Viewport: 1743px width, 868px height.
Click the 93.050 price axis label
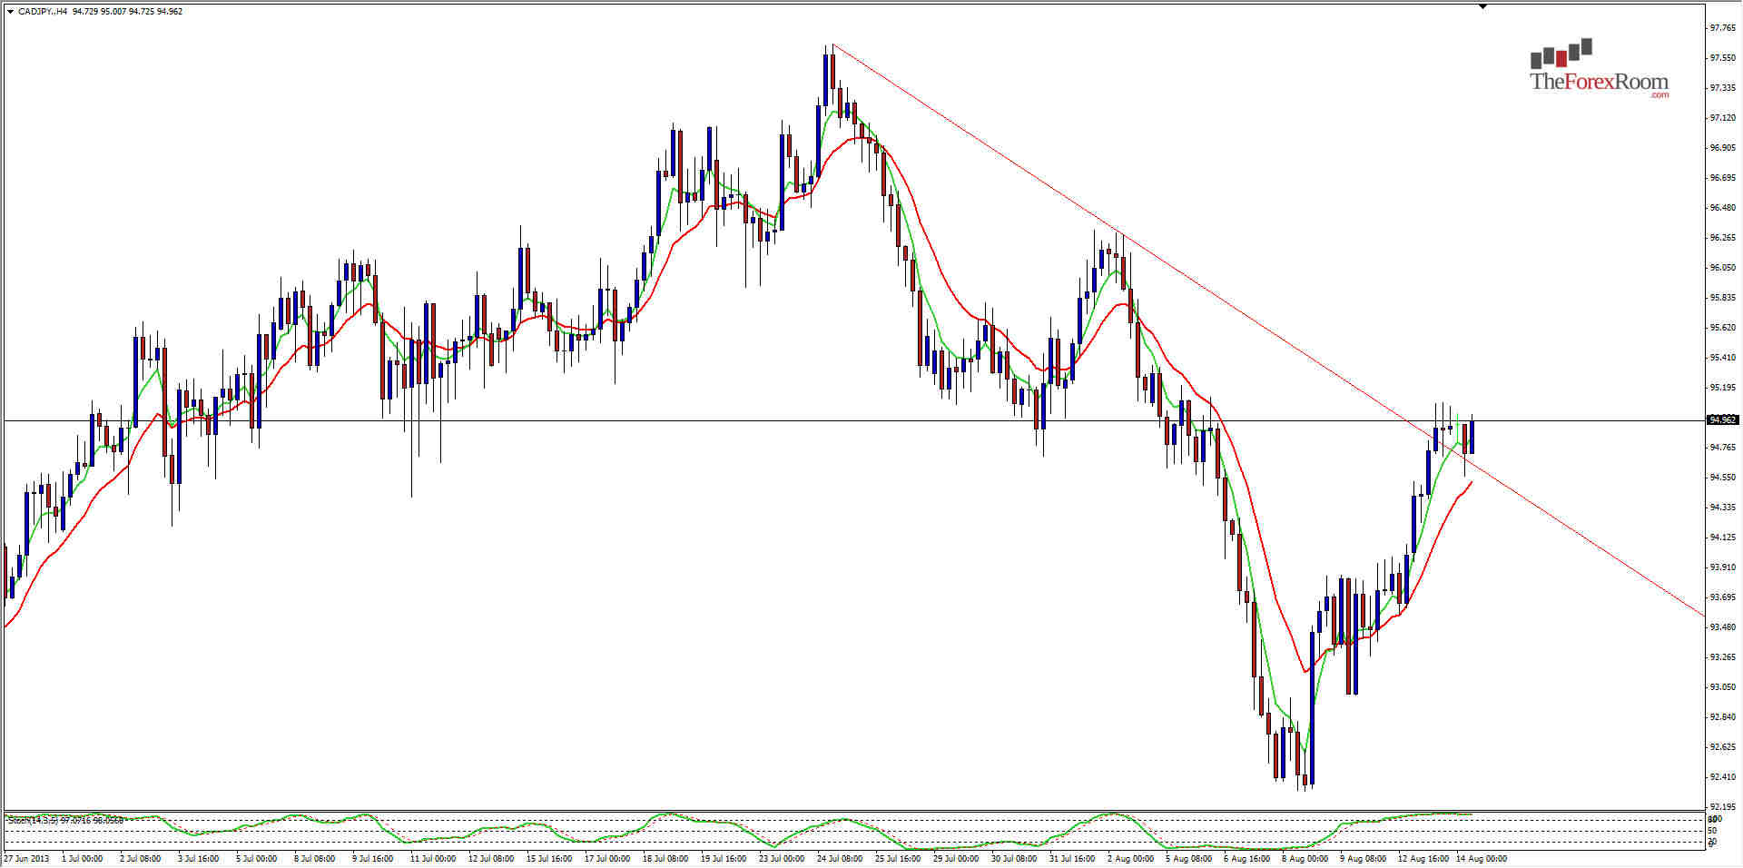tap(1722, 687)
